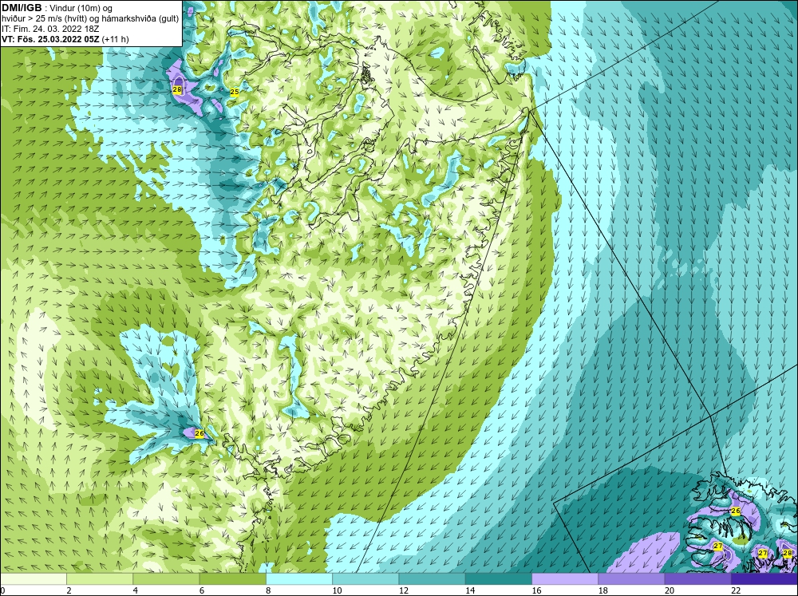Click the 8–10 m/s light cyan legend swatch
798x596 pixels.
299,579
